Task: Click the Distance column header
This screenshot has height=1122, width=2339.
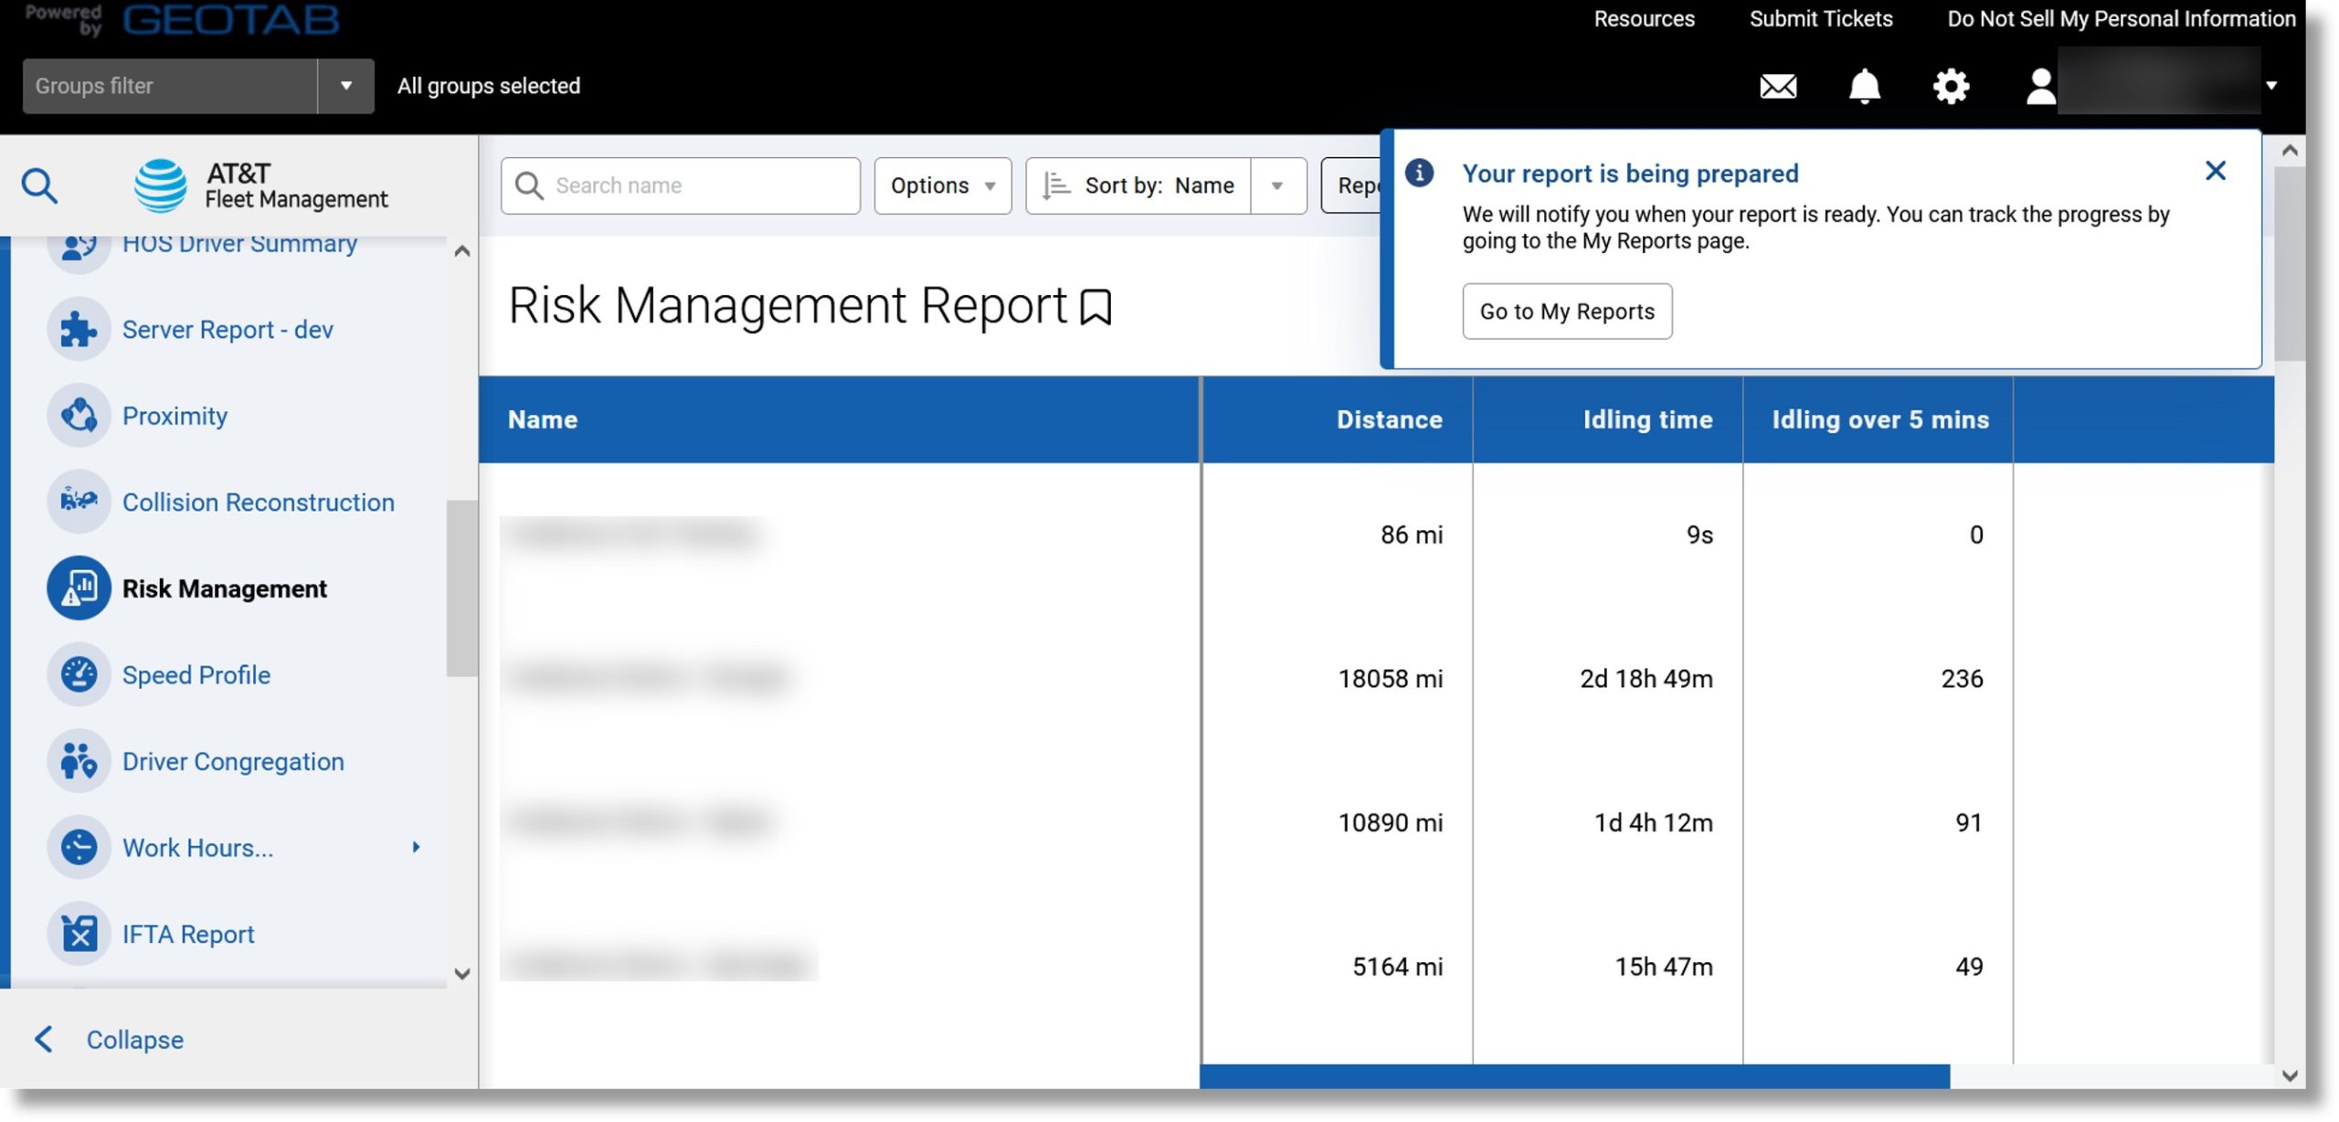Action: tap(1337, 419)
